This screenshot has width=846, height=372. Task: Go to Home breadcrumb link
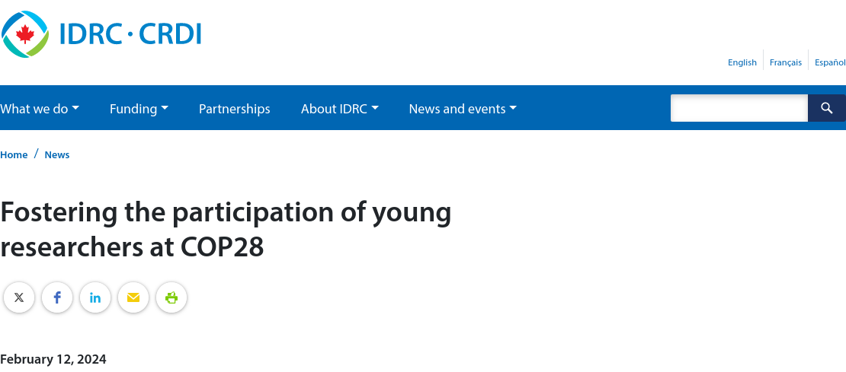[14, 154]
